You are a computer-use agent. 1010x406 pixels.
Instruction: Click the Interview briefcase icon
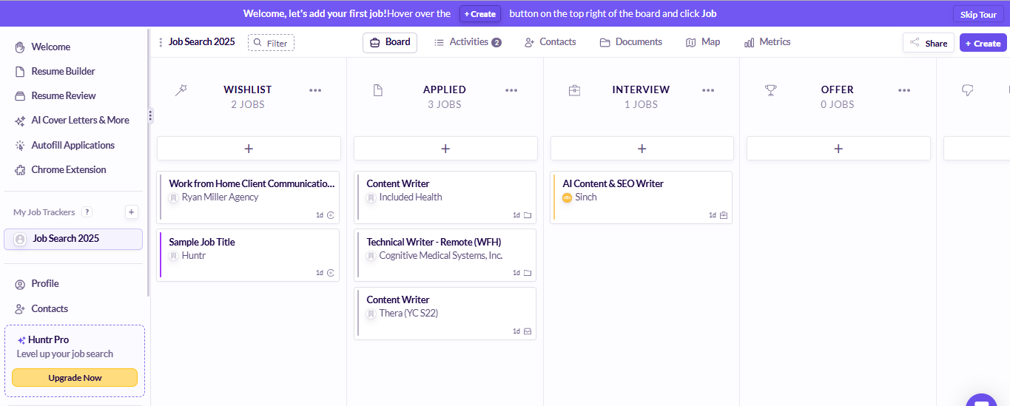tap(574, 90)
